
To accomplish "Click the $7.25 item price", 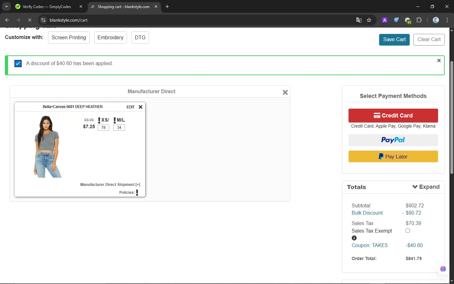I will click(x=89, y=127).
